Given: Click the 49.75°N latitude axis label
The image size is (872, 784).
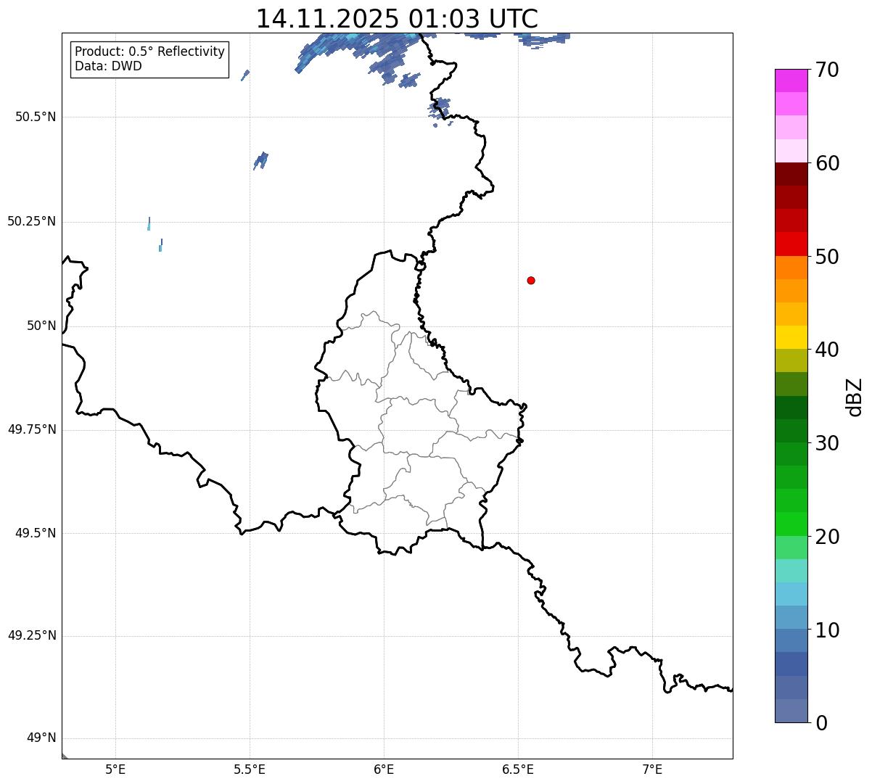Looking at the screenshot, I should tap(32, 429).
